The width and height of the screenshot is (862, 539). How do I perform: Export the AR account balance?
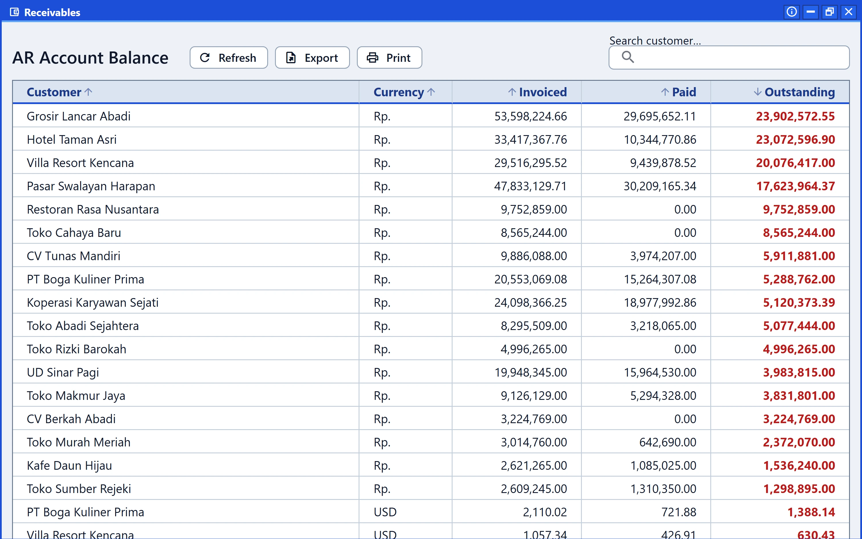[x=312, y=58]
